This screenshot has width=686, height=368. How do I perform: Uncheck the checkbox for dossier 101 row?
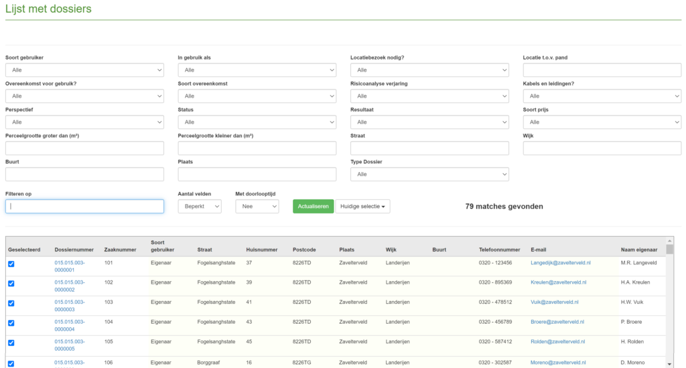11,264
